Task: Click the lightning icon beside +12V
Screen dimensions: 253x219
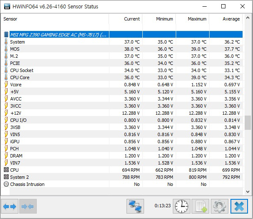Action: tap(6, 113)
